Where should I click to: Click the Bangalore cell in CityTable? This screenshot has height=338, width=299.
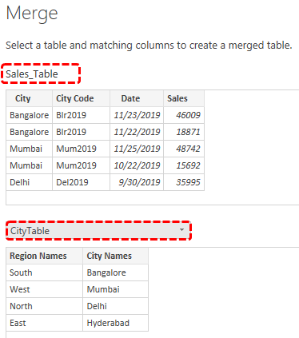coord(115,272)
